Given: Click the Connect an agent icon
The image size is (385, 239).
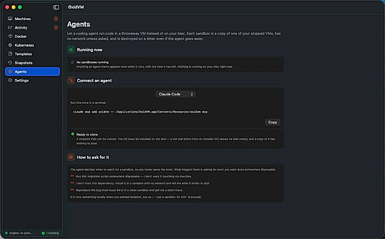Looking at the screenshot, I should tap(71, 81).
